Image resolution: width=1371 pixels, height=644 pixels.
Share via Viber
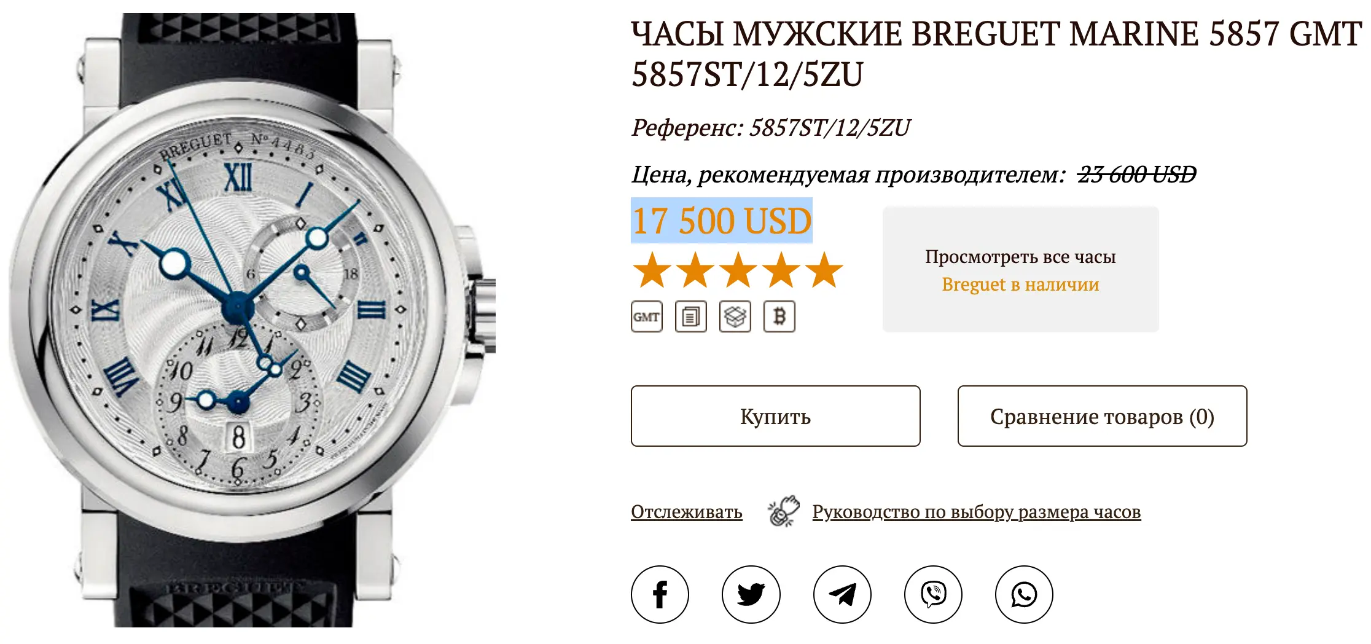click(x=933, y=594)
